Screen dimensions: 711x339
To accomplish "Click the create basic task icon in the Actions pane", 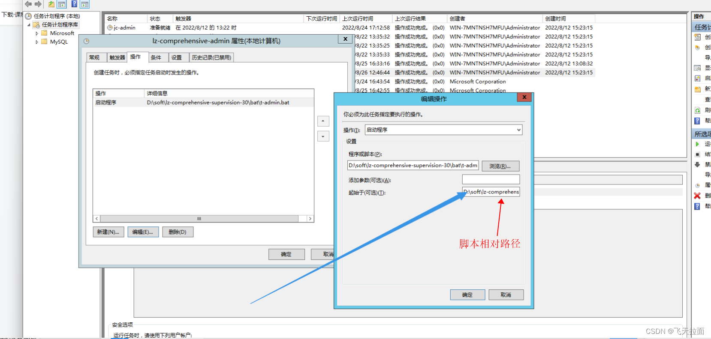I will (x=697, y=37).
